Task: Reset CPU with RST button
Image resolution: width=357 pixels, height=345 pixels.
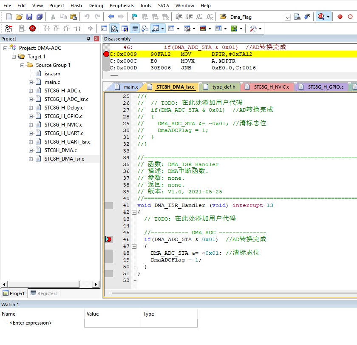Action: 8,29
